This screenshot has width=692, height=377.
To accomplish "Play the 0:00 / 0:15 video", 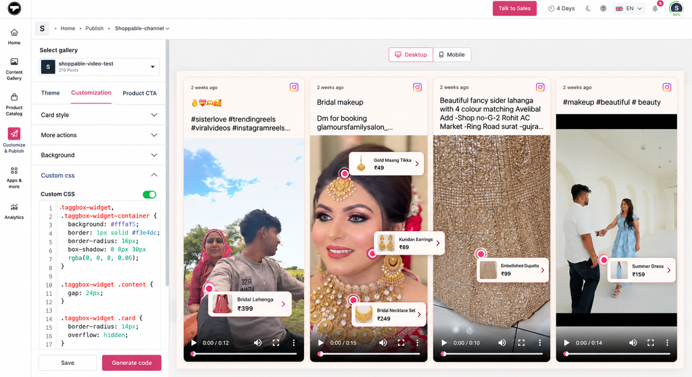I will 321,343.
